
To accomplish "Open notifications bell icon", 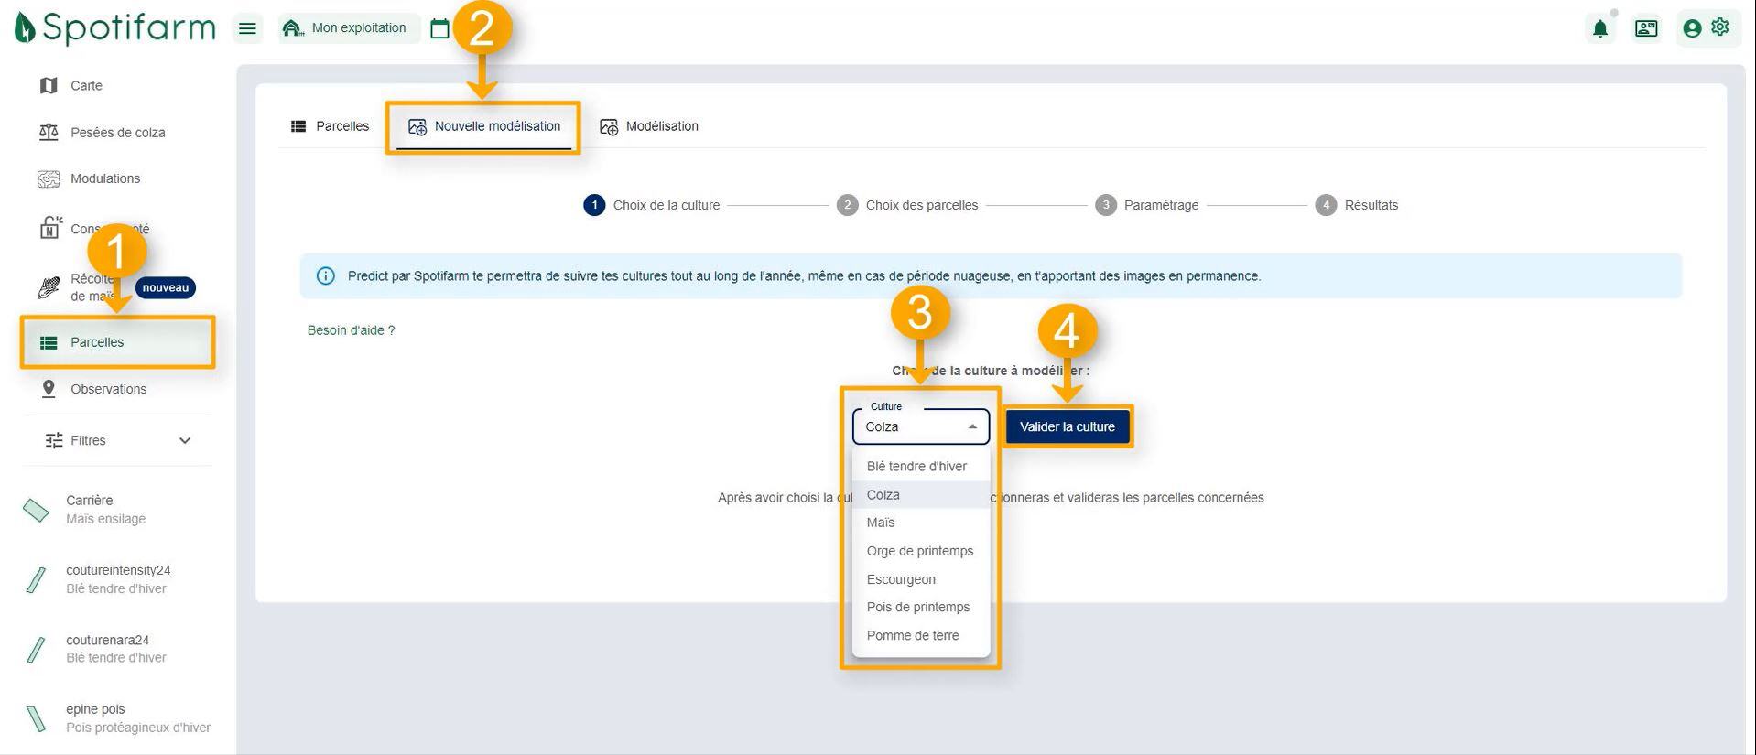I will pos(1599,29).
